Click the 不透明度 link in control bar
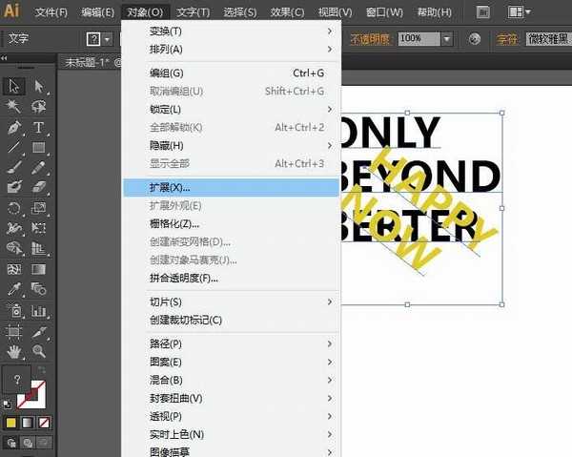Image resolution: width=572 pixels, height=457 pixels. (371, 39)
